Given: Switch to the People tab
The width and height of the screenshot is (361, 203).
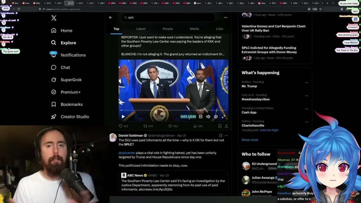Looking at the screenshot, I should click(x=168, y=29).
